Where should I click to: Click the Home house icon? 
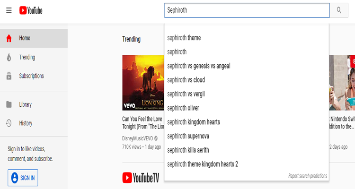(9, 38)
